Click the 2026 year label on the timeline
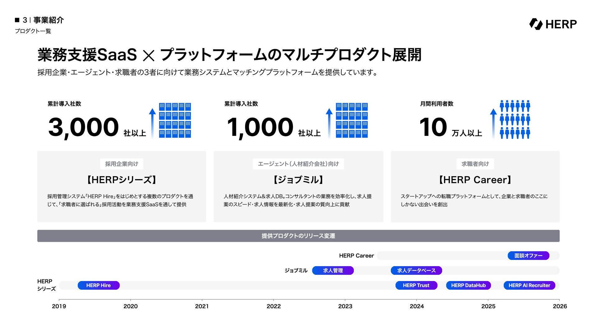The height and width of the screenshot is (335, 597). pos(560,306)
